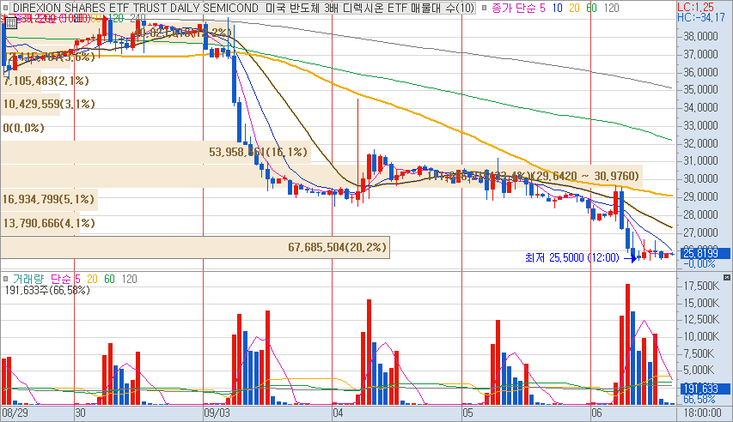Select the DIREXION SHARES ETF chart title label
The image size is (733, 422).
click(x=243, y=8)
